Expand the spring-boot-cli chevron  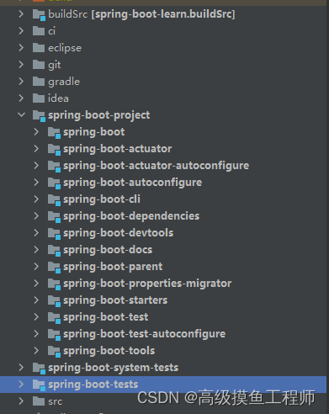(x=36, y=199)
